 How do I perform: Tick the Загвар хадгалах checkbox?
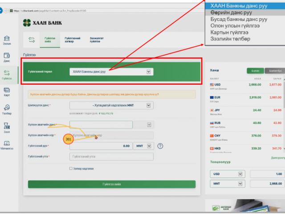(x=71, y=169)
